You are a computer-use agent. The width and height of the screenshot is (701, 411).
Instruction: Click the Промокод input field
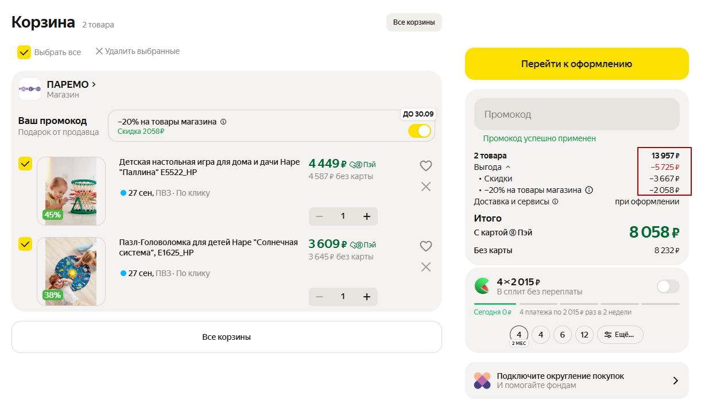point(576,114)
